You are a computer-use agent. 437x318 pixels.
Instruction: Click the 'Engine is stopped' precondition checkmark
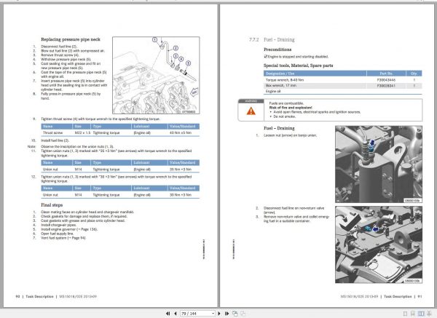pyautogui.click(x=266, y=57)
